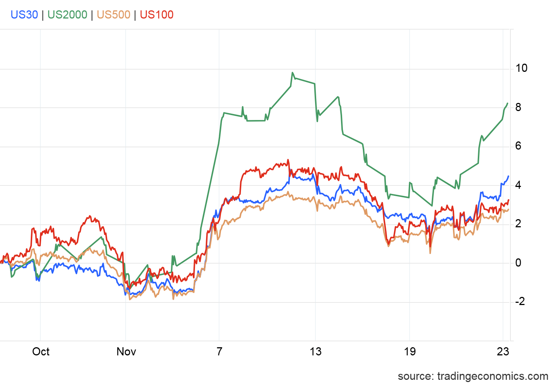Screen dimensions: 556x385
Task: Click the 19 date tick on the axis
Action: (x=410, y=351)
